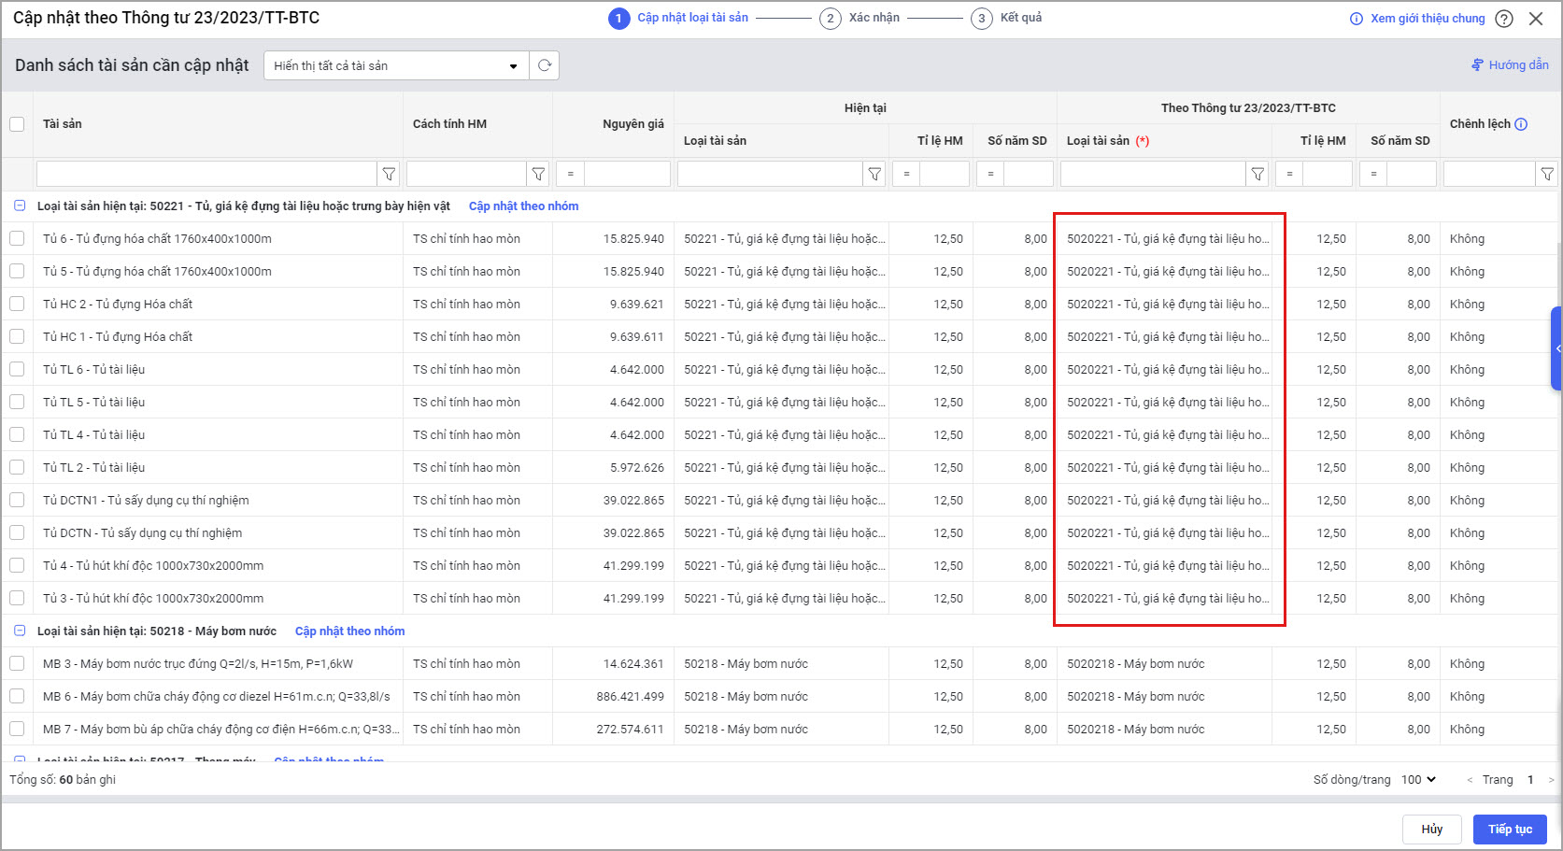The image size is (1563, 851).
Task: Collapse the 50221 asset type group
Action: click(x=20, y=206)
